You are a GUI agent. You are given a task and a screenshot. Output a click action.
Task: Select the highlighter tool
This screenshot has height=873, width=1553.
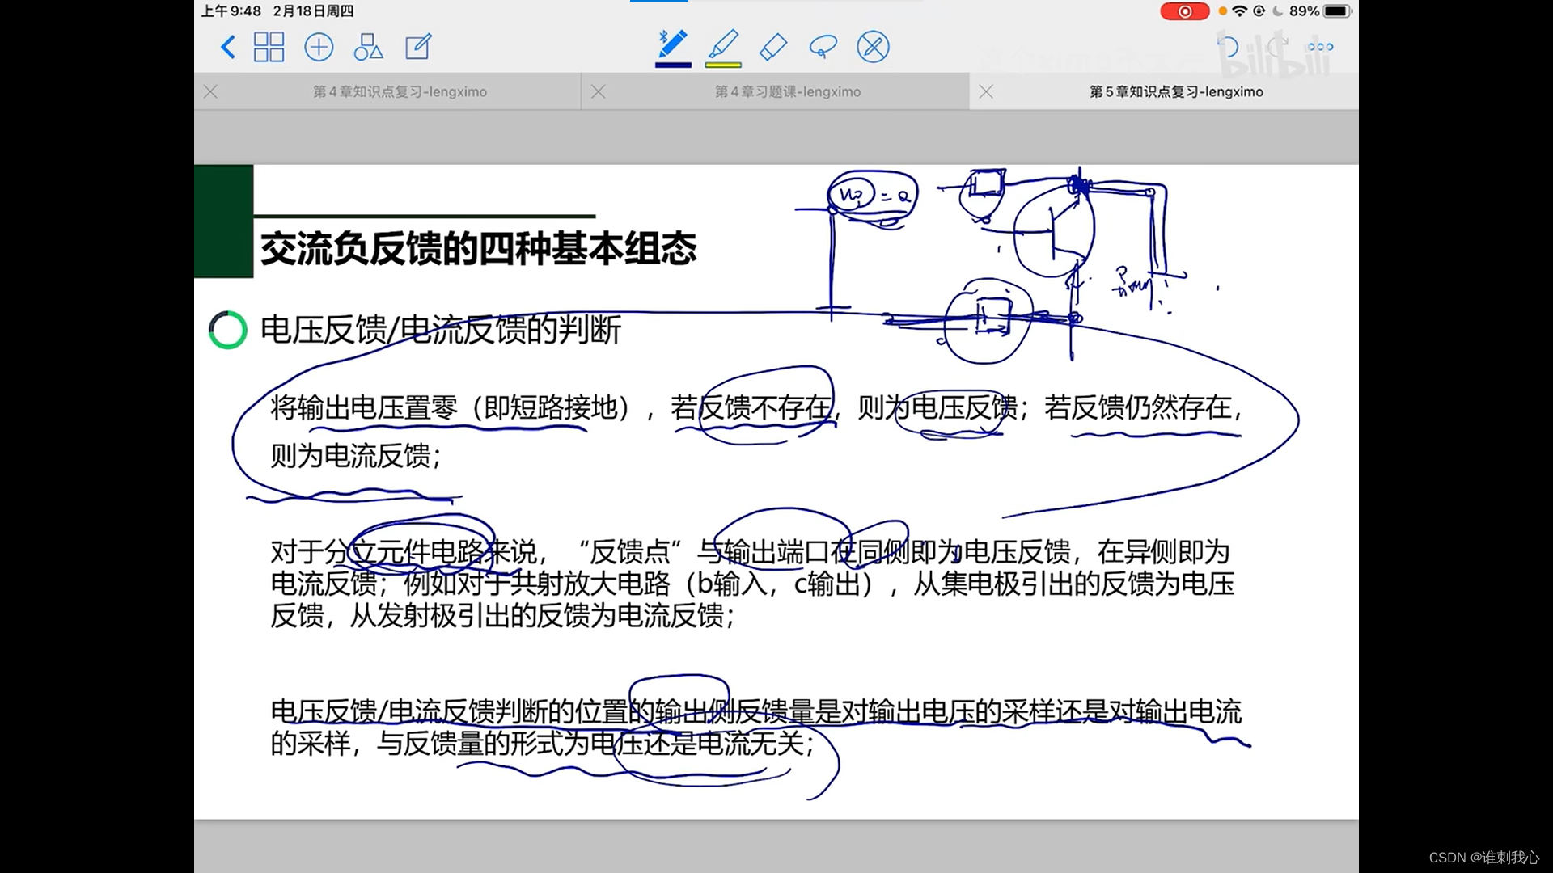(x=723, y=44)
